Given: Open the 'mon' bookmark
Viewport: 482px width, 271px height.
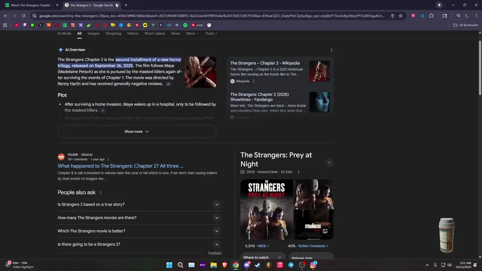Looking at the screenshot, I should [197, 25].
